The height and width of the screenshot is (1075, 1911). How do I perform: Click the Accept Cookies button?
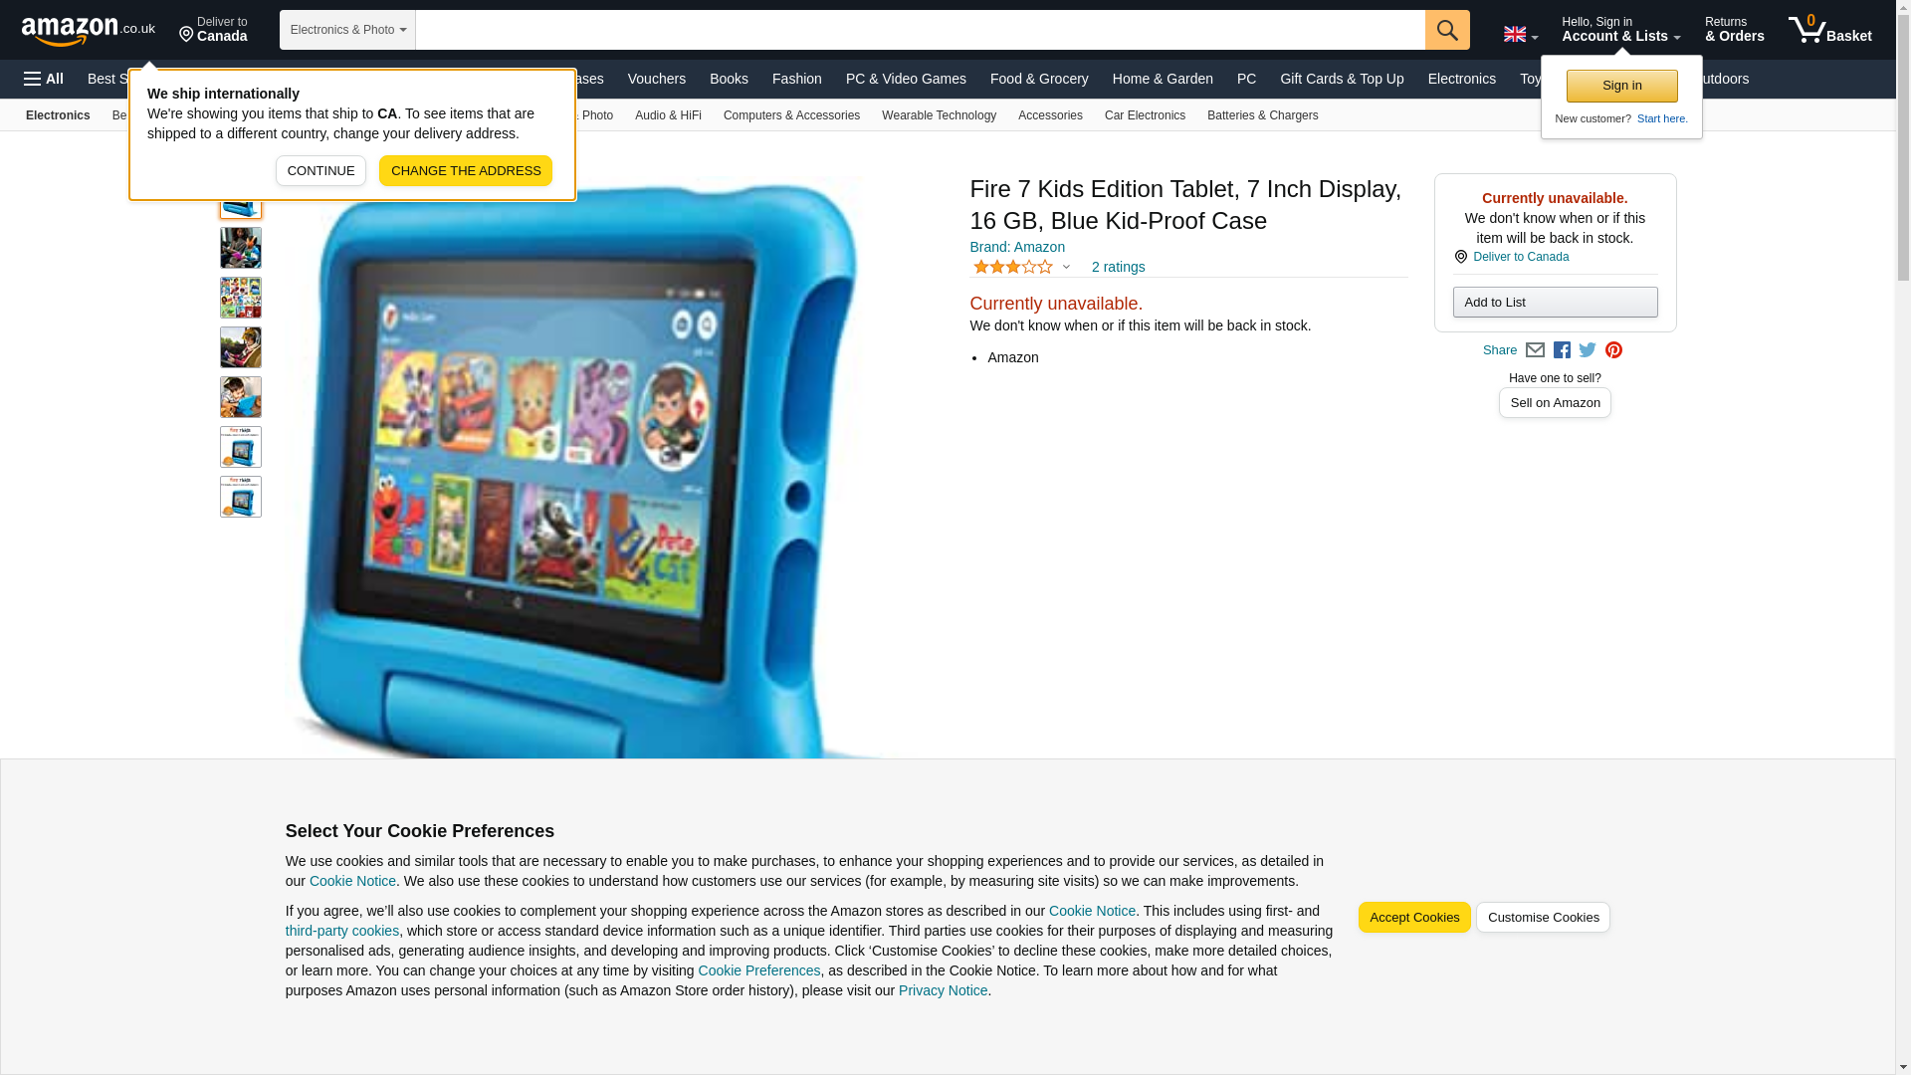click(x=1414, y=918)
